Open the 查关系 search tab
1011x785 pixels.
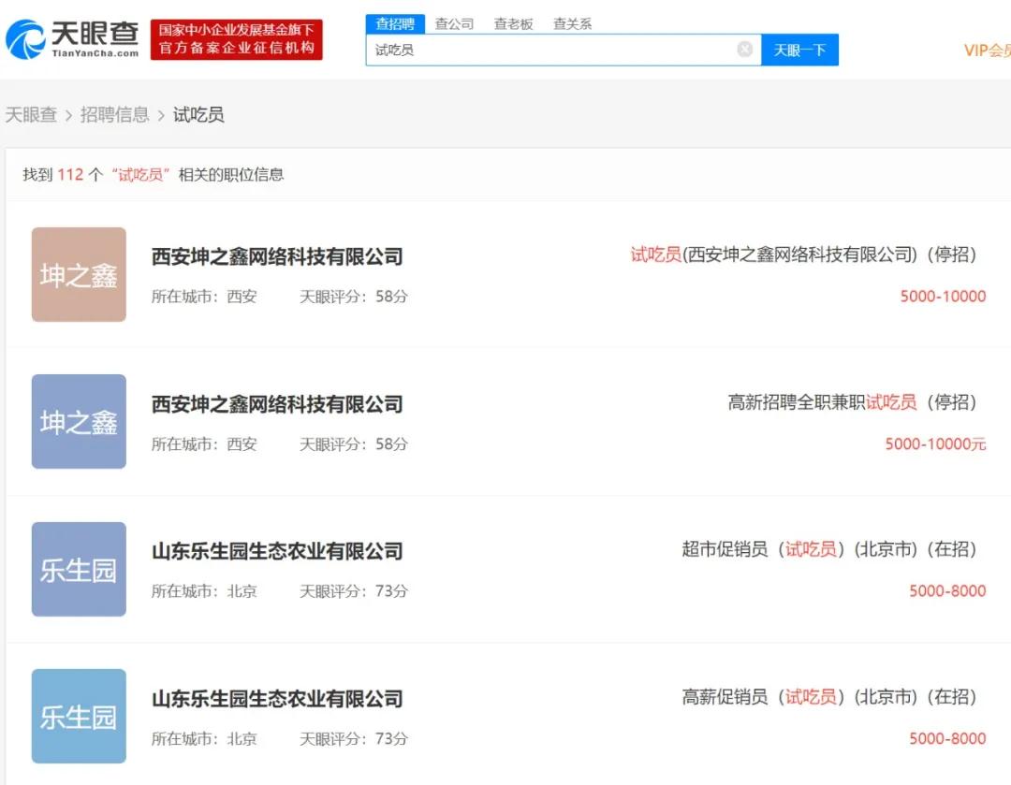pos(572,23)
